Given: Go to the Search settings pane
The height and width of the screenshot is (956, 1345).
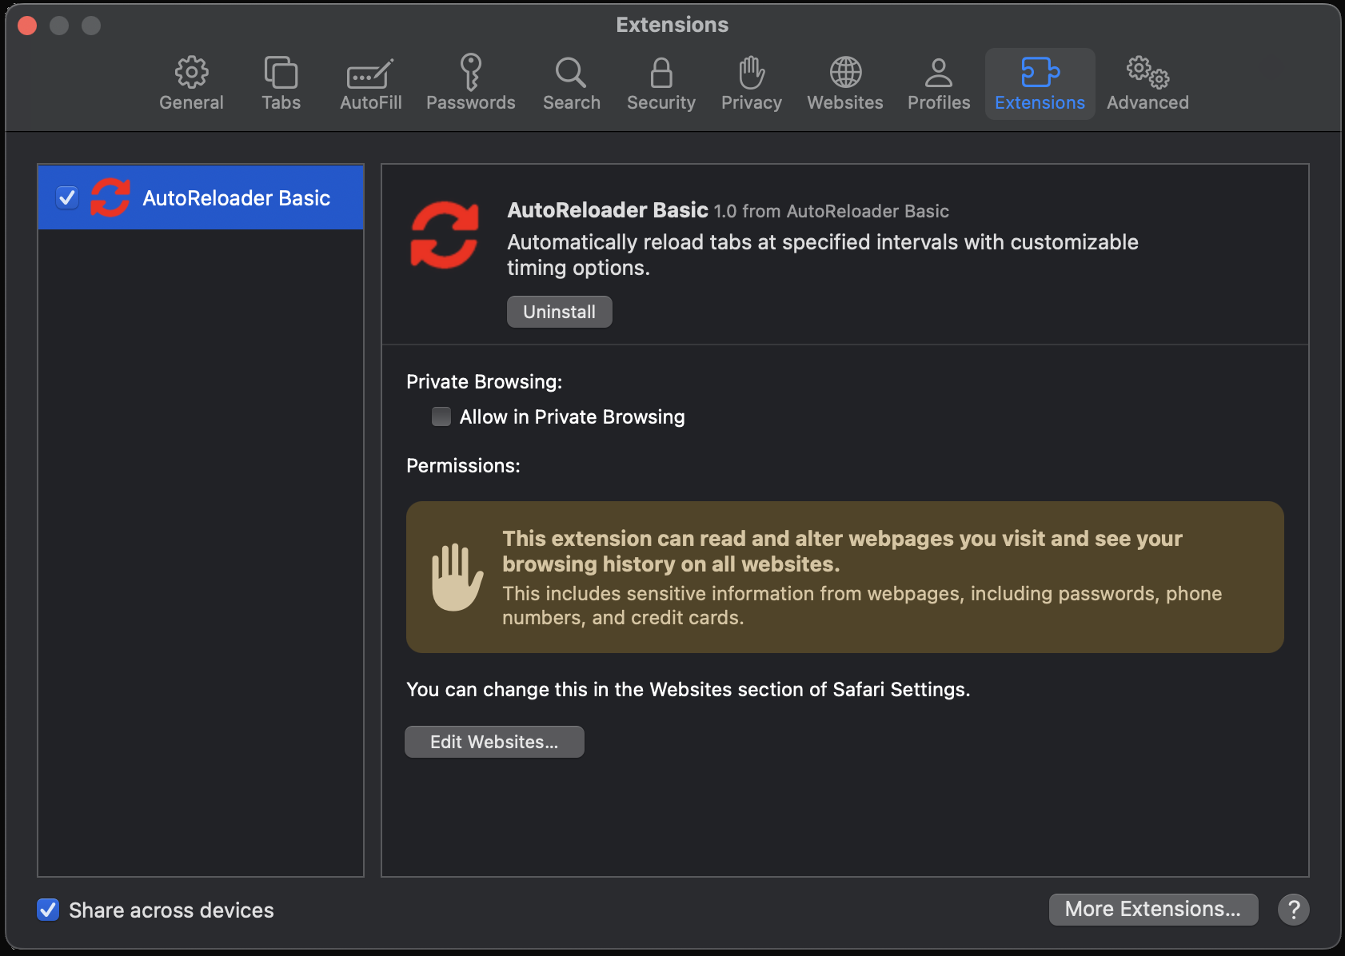Looking at the screenshot, I should tap(571, 84).
